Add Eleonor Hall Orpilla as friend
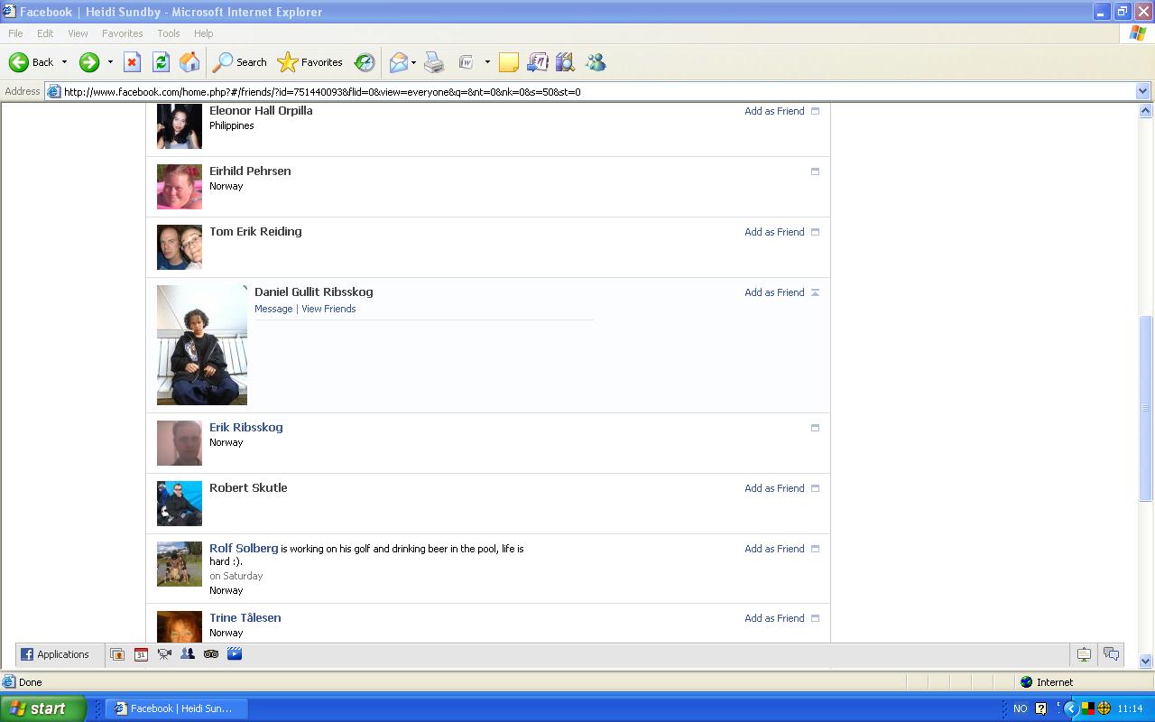Screen dimensions: 1155x722 774,111
